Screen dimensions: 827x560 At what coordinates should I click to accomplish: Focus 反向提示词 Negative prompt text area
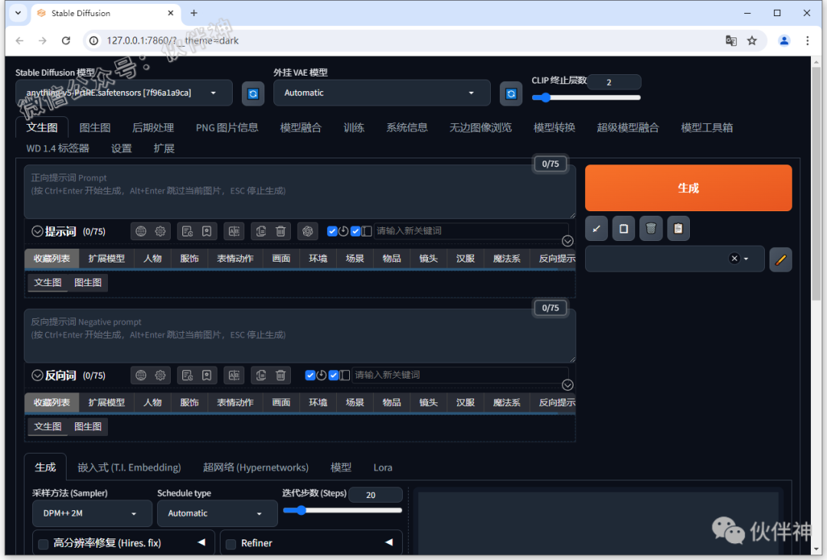(x=299, y=335)
